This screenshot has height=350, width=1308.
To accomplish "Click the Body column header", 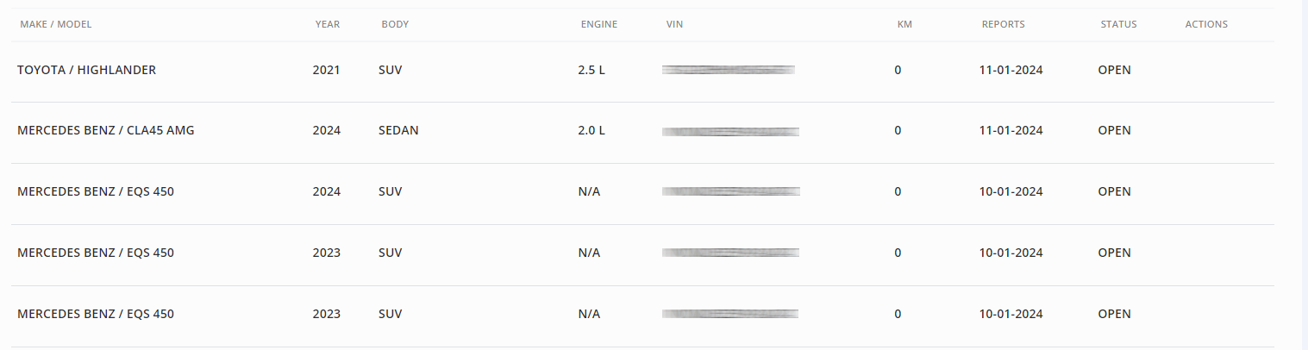I will (x=395, y=24).
